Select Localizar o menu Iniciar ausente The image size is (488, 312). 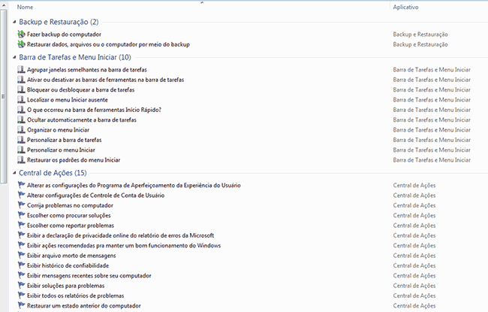(68, 100)
